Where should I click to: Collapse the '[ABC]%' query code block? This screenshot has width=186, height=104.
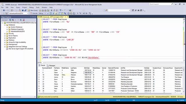pyautogui.click(x=42, y=37)
